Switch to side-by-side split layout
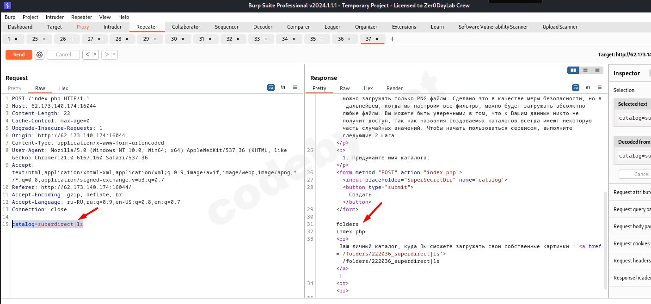This screenshot has width=651, height=304. click(573, 70)
